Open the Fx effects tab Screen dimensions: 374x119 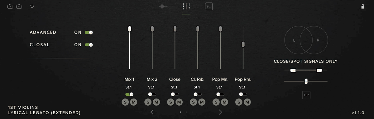[x=209, y=6]
